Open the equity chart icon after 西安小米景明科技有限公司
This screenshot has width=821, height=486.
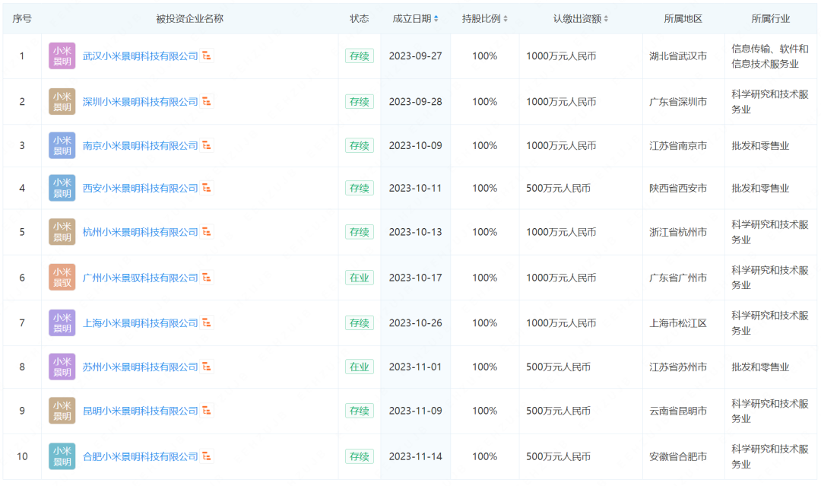click(x=207, y=188)
